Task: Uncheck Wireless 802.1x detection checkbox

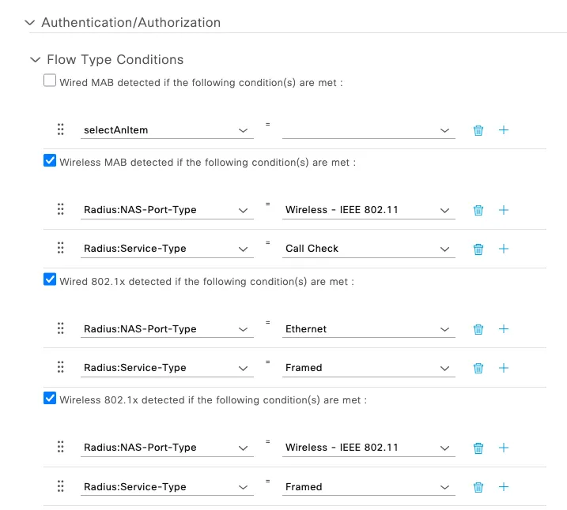Action: pos(50,398)
